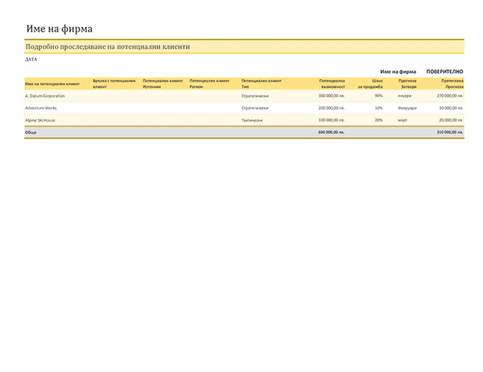Image resolution: width=483 pixels, height=372 pixels.
Task: Click the 310 000,00 лв. weighted total cell
Action: coord(450,132)
